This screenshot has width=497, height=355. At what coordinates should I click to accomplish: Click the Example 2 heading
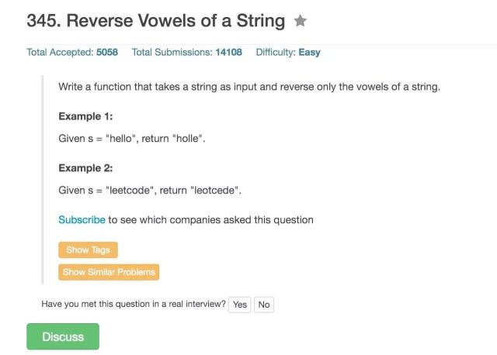tap(87, 168)
